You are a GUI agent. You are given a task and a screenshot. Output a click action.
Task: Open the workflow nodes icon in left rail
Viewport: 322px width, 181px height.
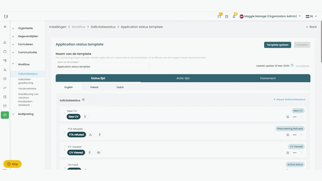pyautogui.click(x=5, y=61)
